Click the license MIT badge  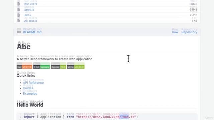coord(59,67)
